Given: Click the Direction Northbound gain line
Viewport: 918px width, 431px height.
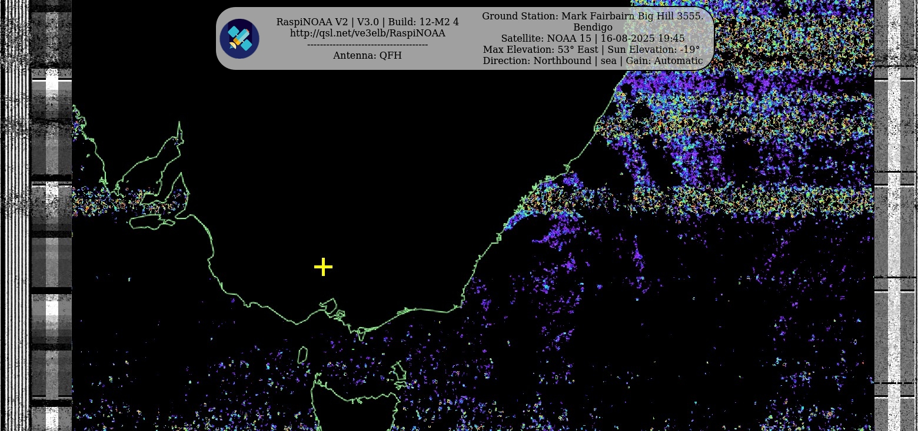Looking at the screenshot, I should tap(592, 61).
